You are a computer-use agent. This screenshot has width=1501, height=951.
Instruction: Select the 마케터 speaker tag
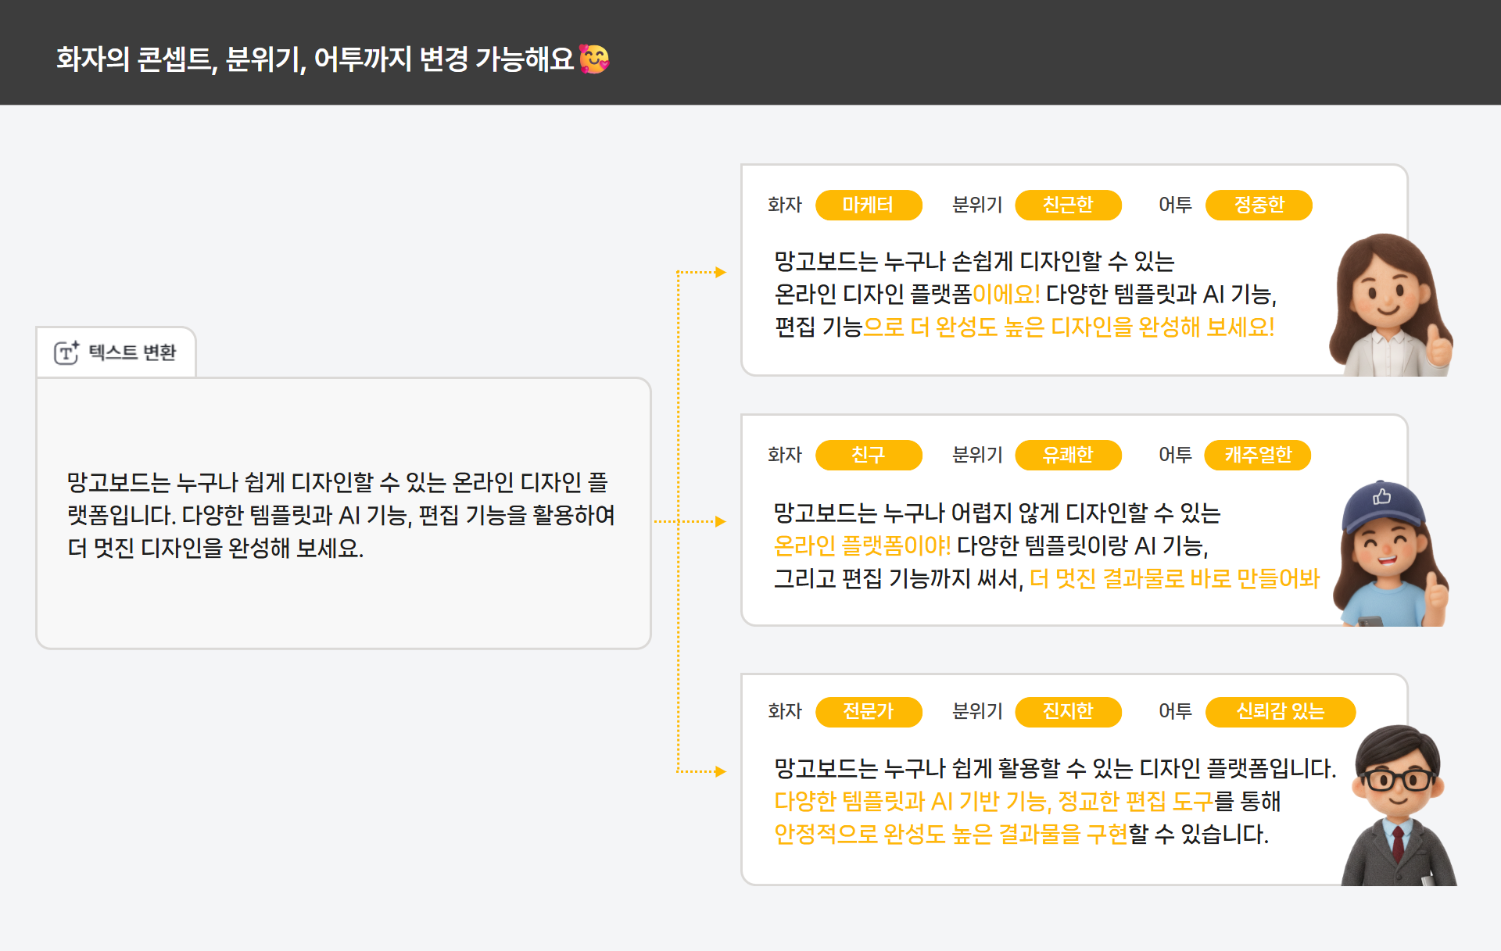[x=869, y=205]
